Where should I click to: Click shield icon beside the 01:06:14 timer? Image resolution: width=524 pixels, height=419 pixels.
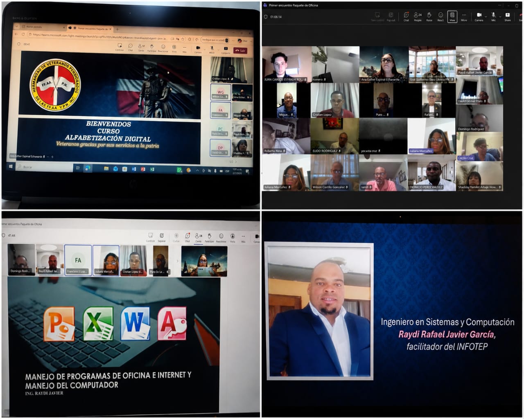266,17
